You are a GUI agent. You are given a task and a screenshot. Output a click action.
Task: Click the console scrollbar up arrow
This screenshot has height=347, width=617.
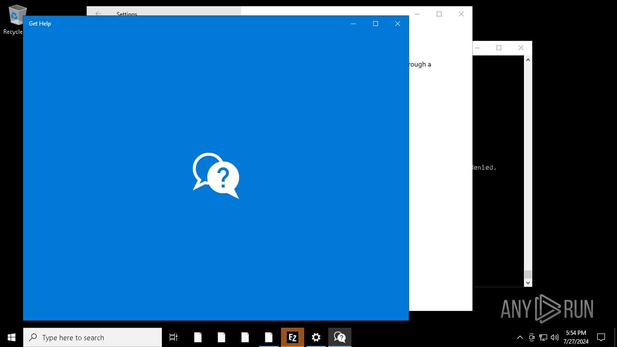(x=528, y=60)
